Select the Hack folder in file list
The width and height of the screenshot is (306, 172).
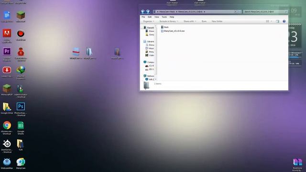coord(164,27)
